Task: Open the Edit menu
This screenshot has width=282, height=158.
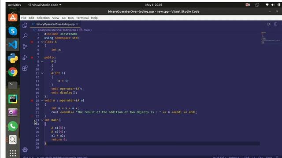Action: pyautogui.click(x=31, y=18)
